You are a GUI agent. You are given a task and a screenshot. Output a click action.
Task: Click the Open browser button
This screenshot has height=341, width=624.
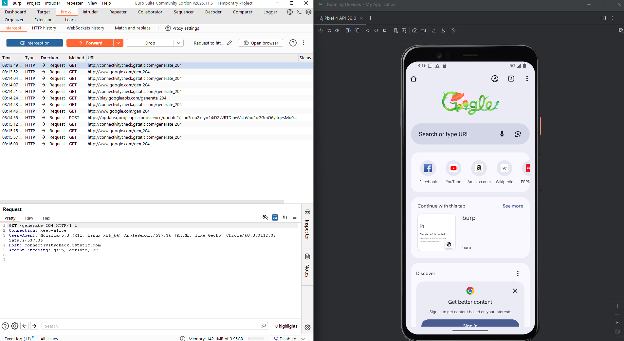pos(261,43)
